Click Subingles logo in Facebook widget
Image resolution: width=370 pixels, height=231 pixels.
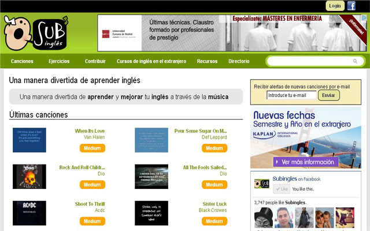[x=262, y=184]
